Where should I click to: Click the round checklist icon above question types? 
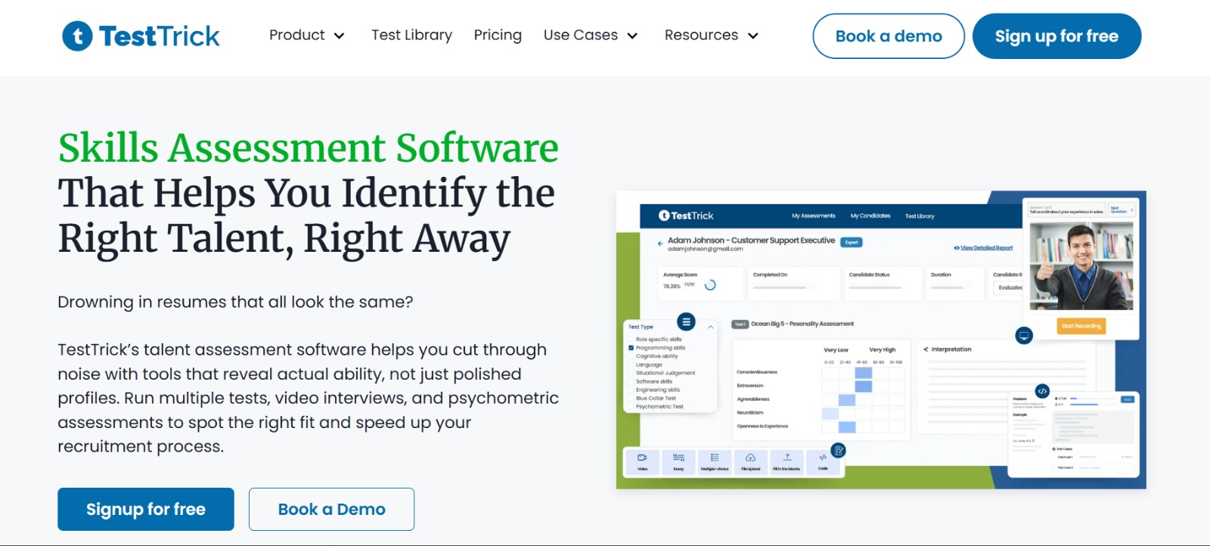[x=838, y=451]
